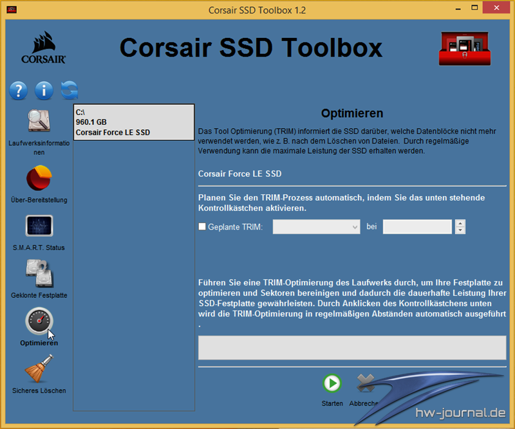Open the help question mark icon

click(19, 90)
